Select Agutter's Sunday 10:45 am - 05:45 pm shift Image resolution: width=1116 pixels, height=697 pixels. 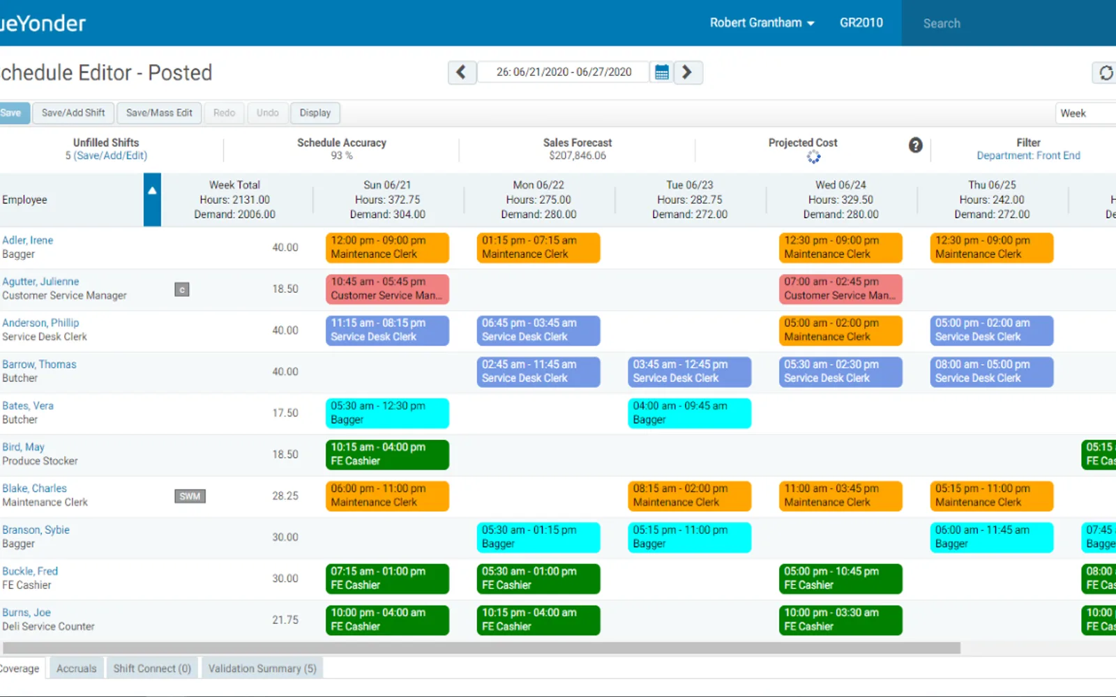(387, 289)
